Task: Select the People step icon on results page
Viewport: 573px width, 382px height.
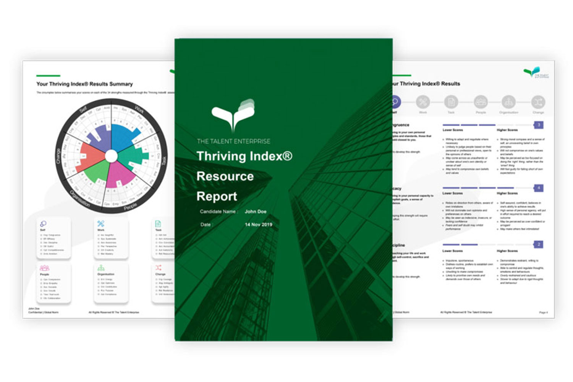Action: coord(481,102)
